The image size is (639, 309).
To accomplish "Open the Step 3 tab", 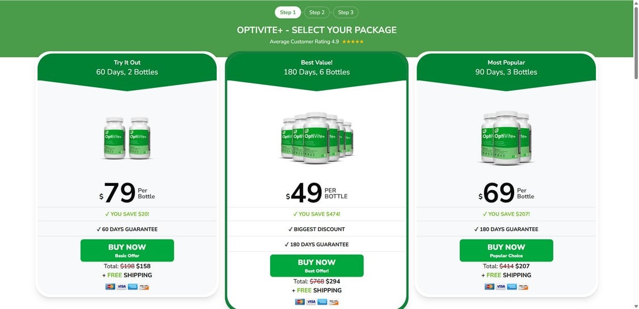I will tap(346, 12).
